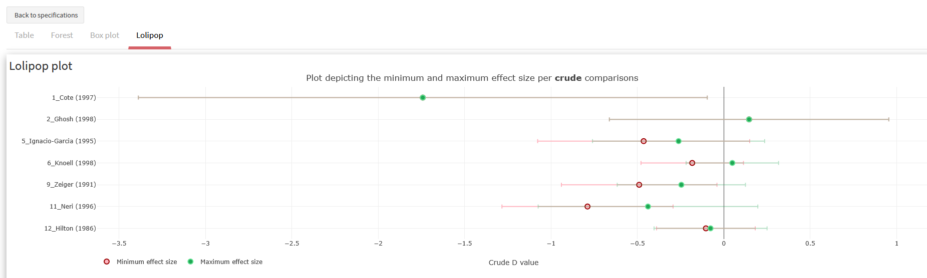Click the red minimum marker for 9_Zeiger

(x=639, y=185)
